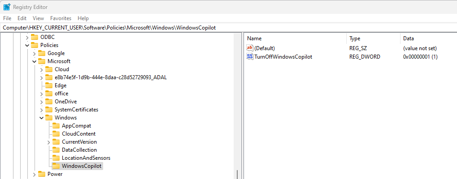Image resolution: width=457 pixels, height=179 pixels.
Task: Click the WindowsCopilot folder icon
Action: (56, 166)
